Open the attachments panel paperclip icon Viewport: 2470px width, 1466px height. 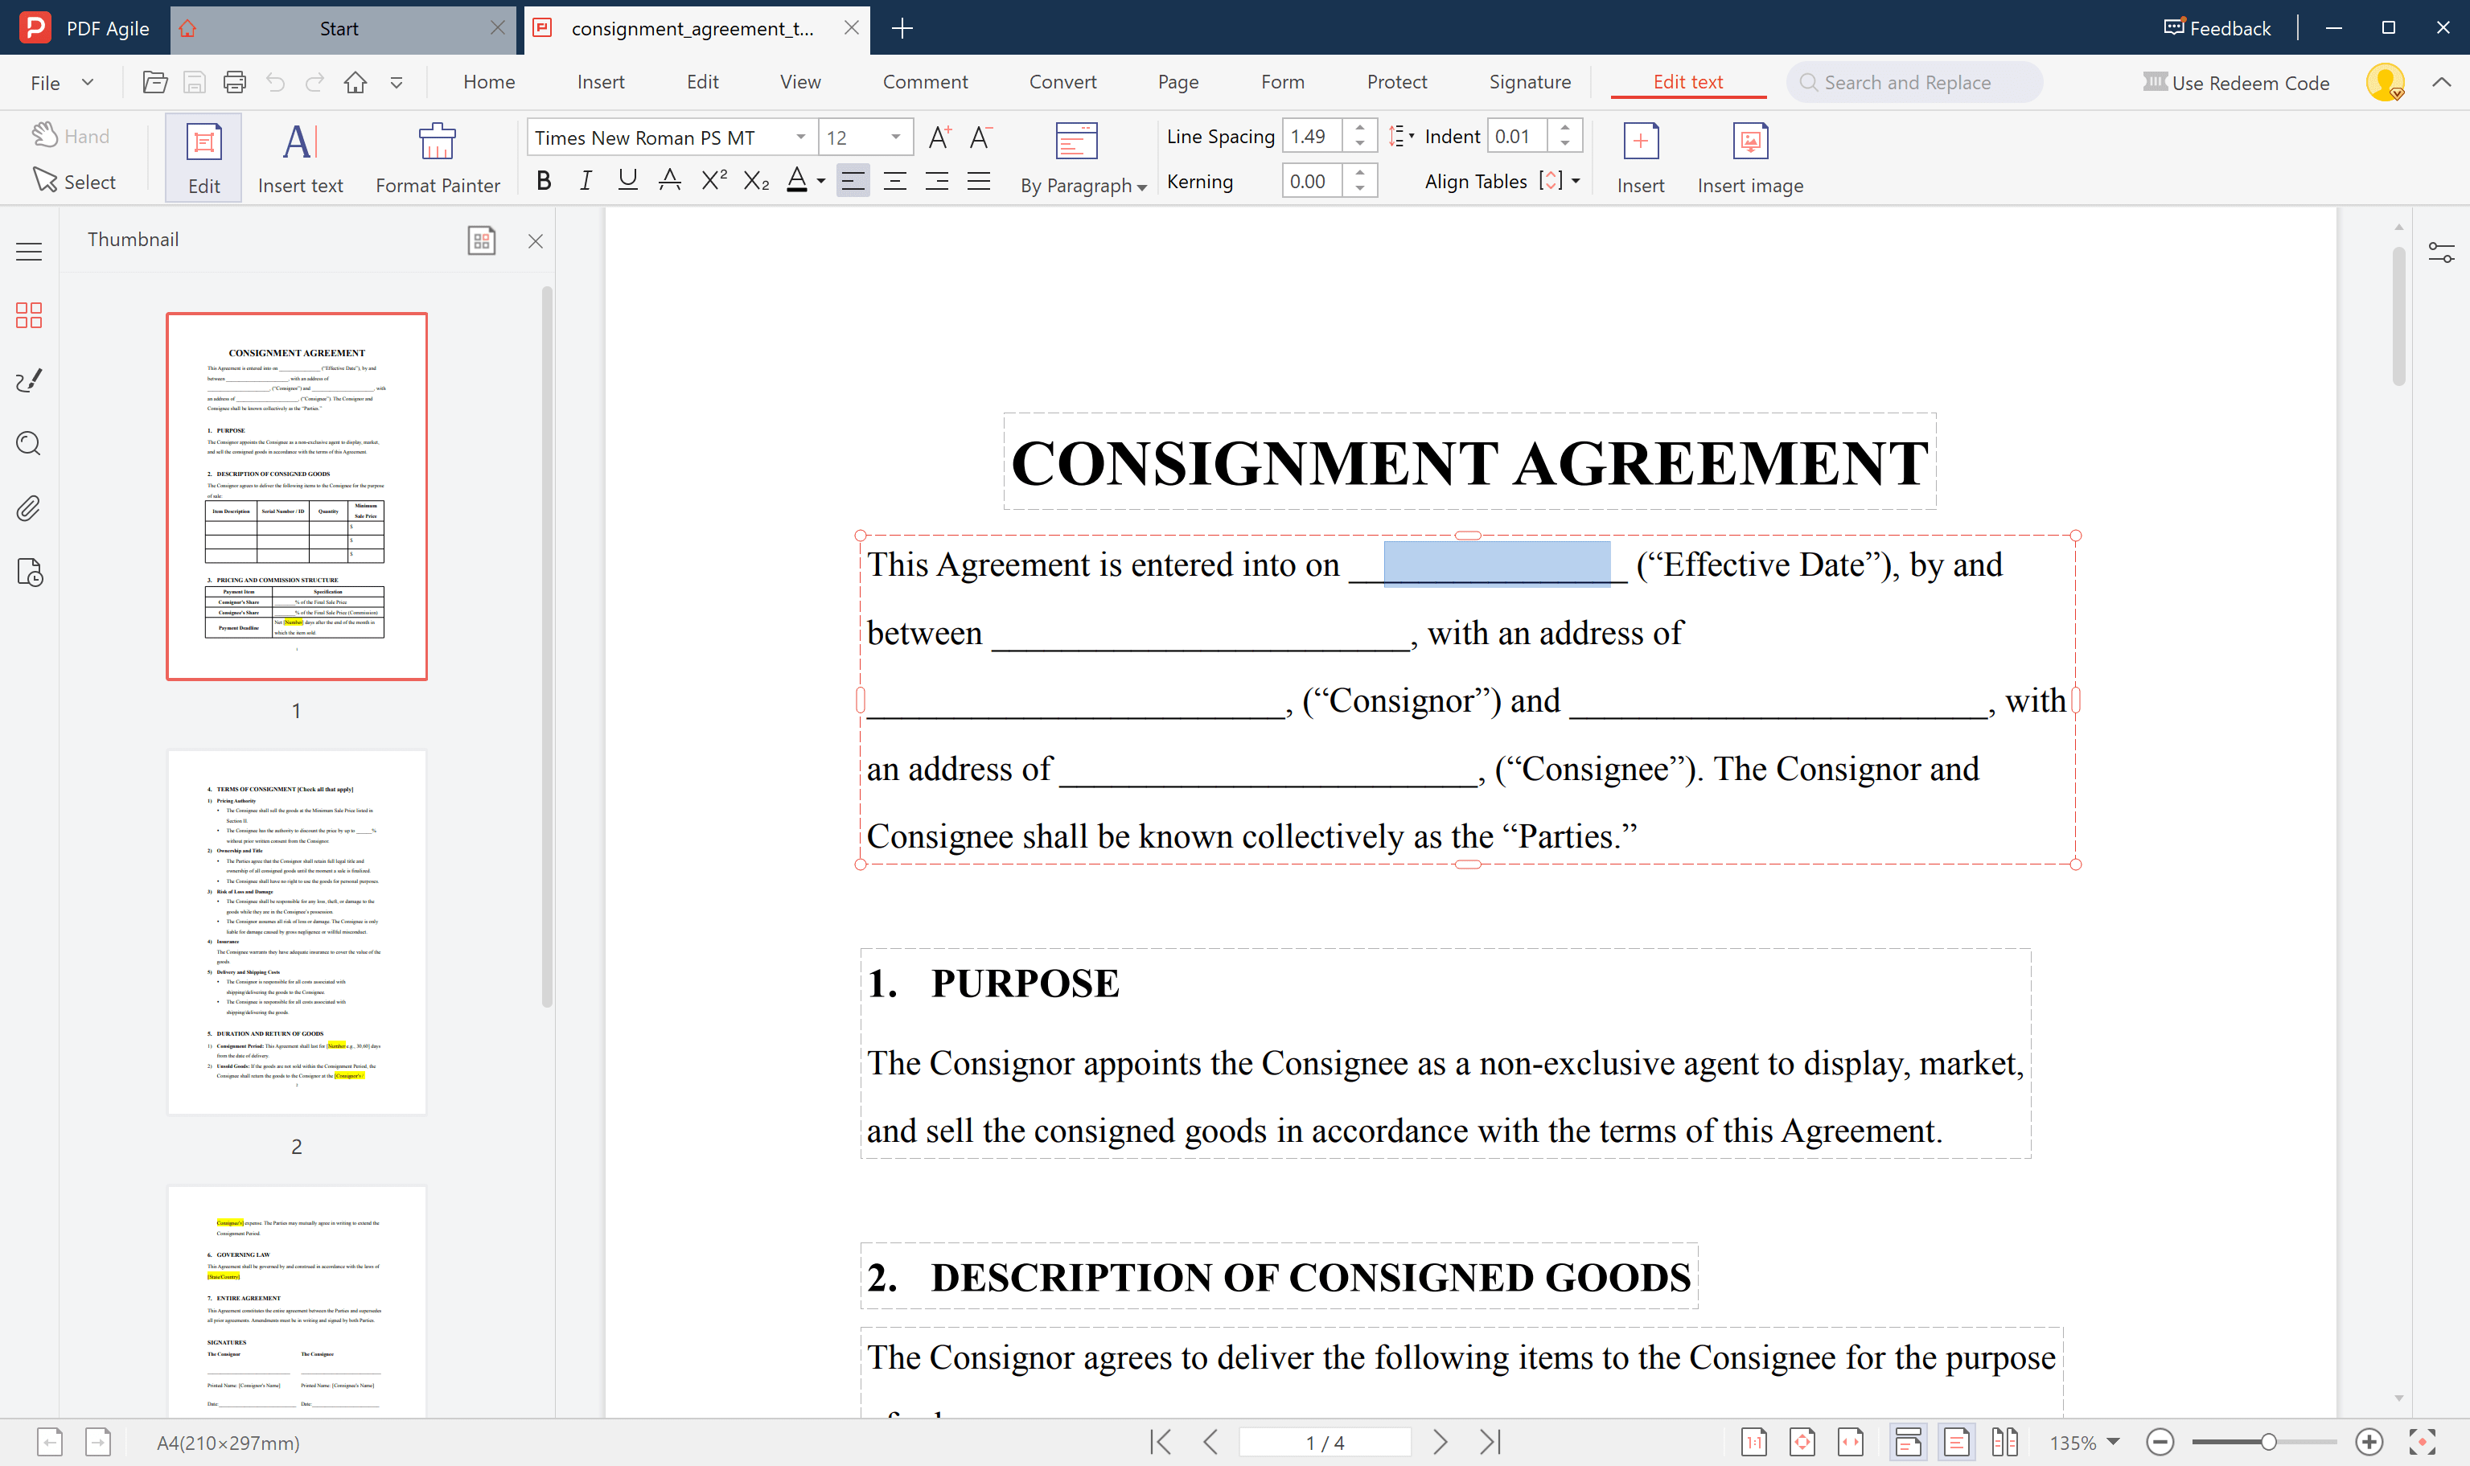pos(29,509)
